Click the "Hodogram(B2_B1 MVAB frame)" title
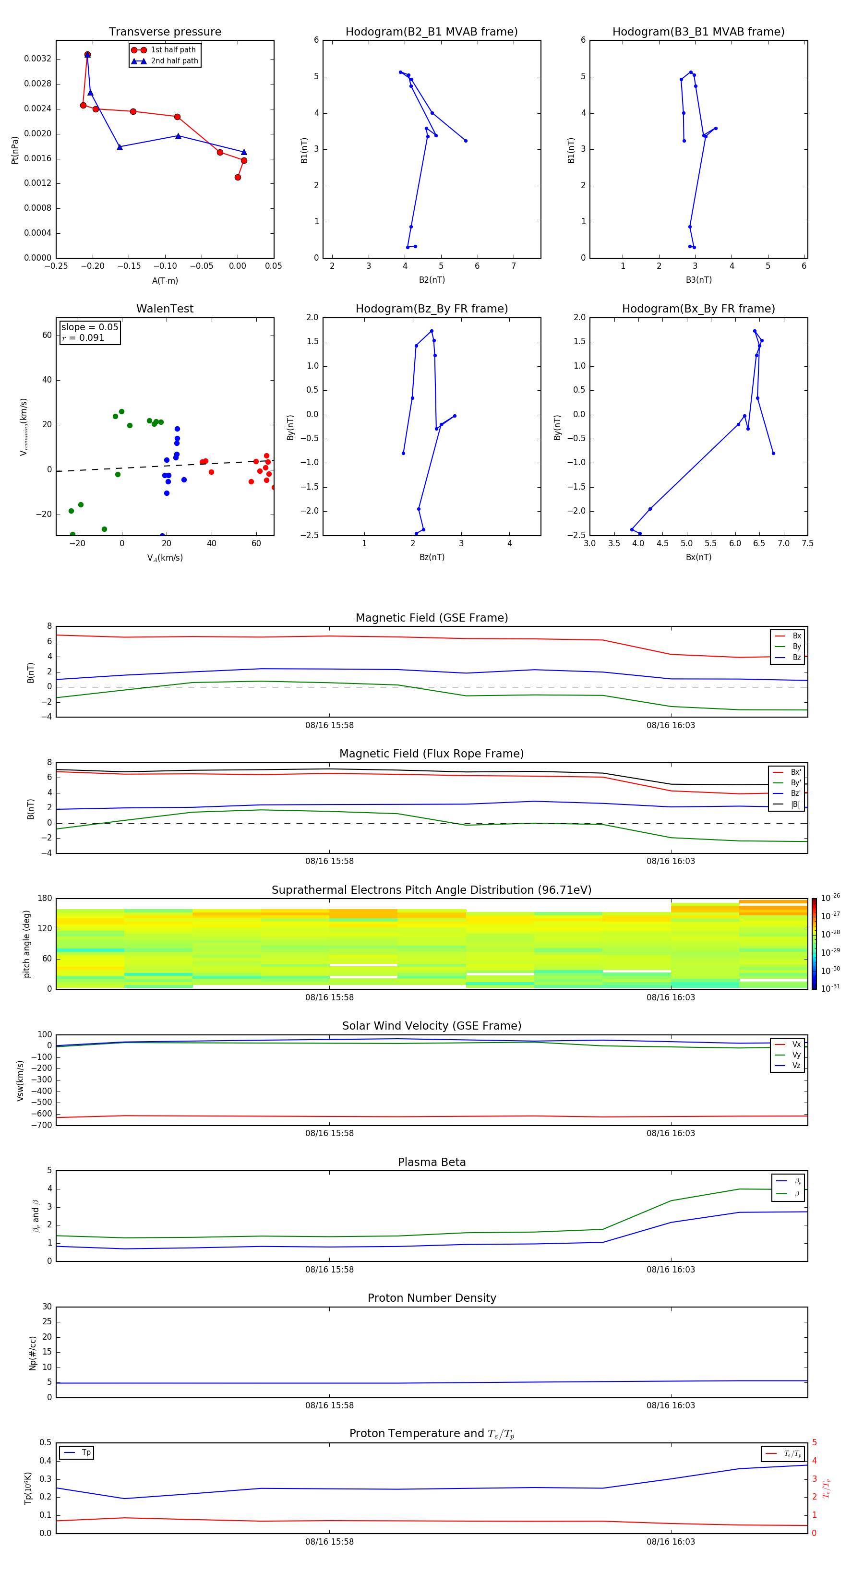This screenshot has width=864, height=1584. click(x=432, y=32)
